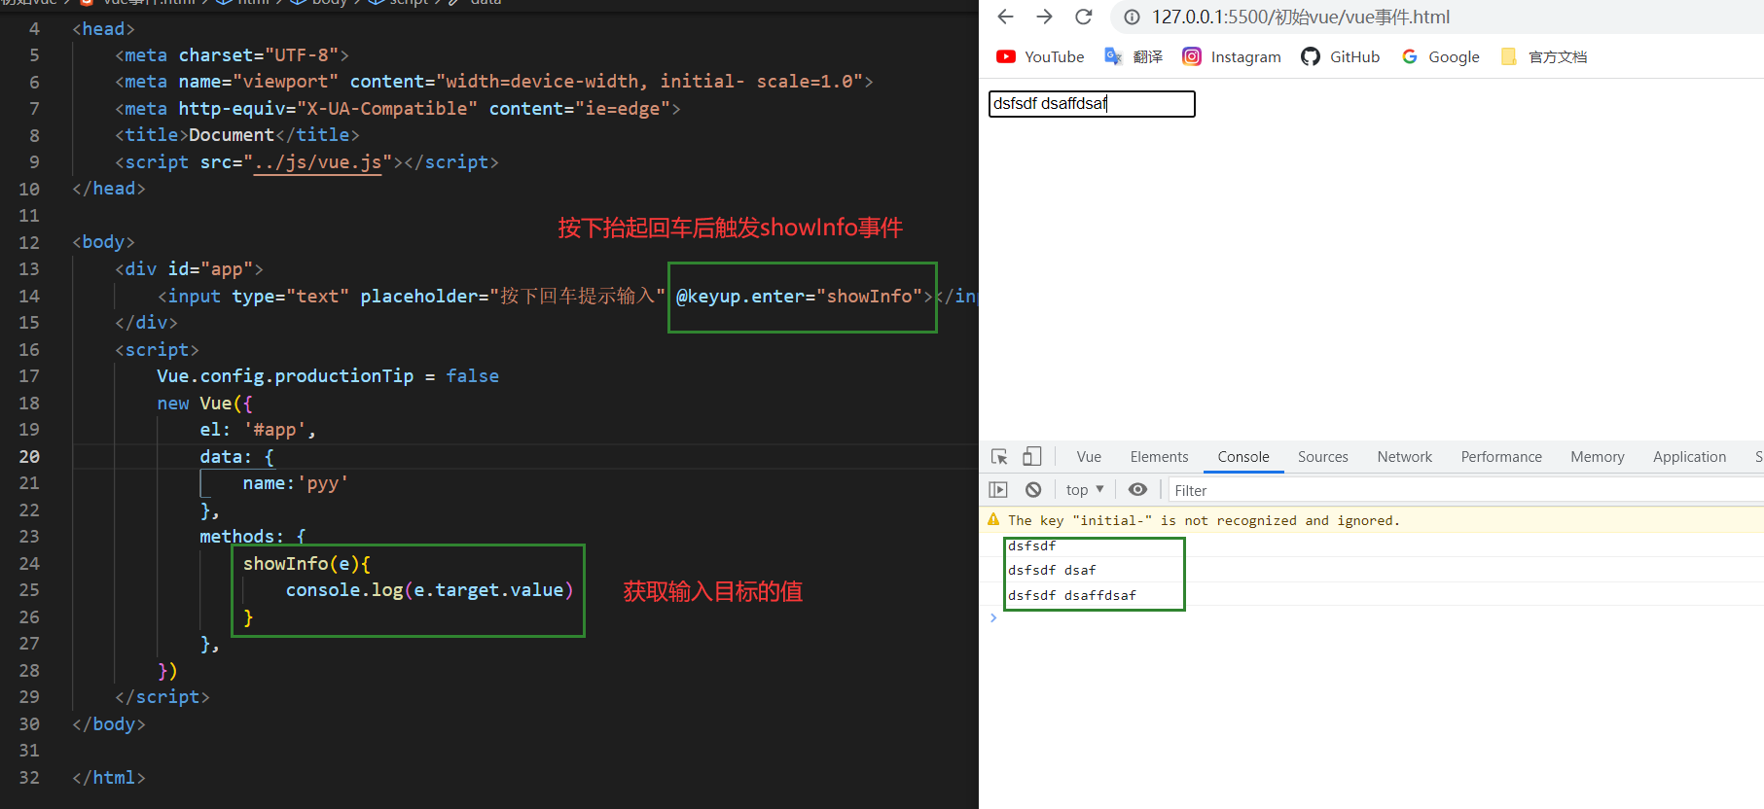Open the YouTube bookmark
The image size is (1764, 809).
pos(1040,56)
